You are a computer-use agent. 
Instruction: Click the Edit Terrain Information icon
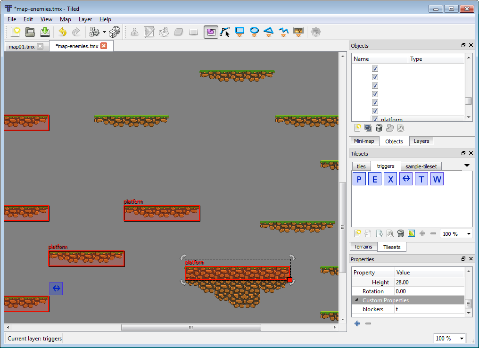(x=412, y=234)
